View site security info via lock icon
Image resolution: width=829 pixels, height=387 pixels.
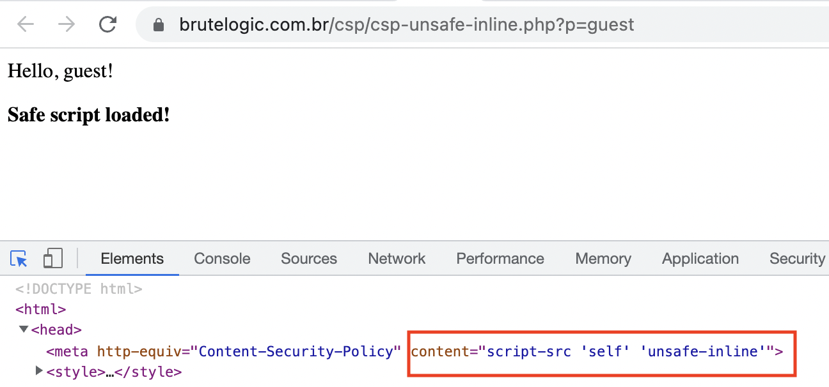pyautogui.click(x=159, y=24)
